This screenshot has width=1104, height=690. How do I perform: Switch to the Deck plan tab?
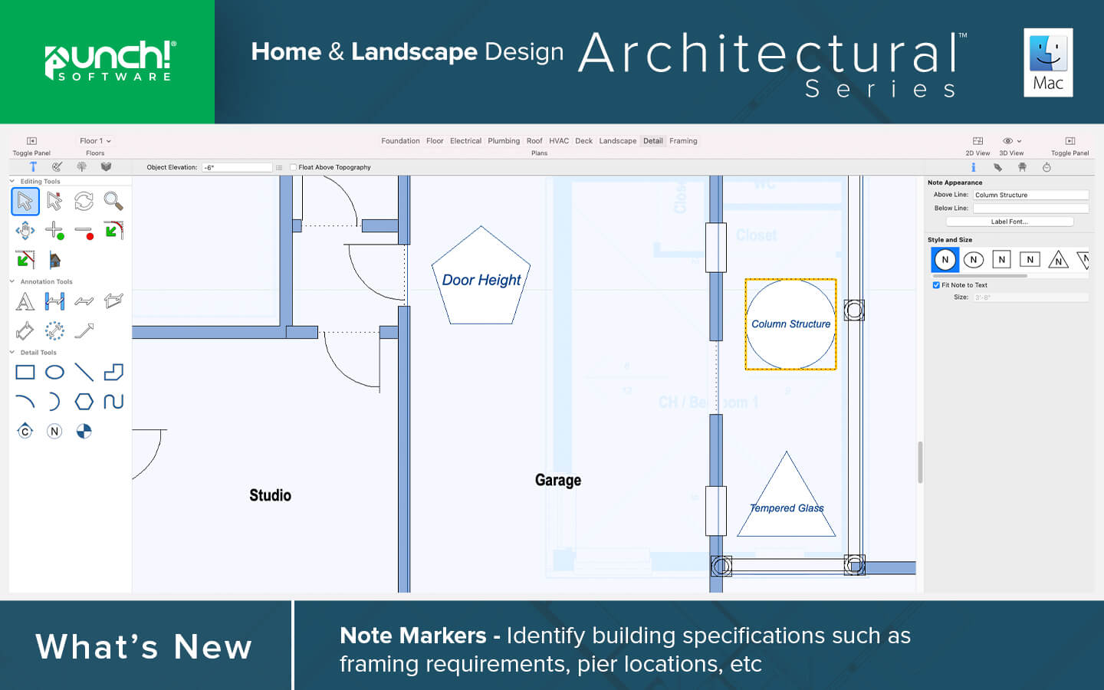click(584, 141)
